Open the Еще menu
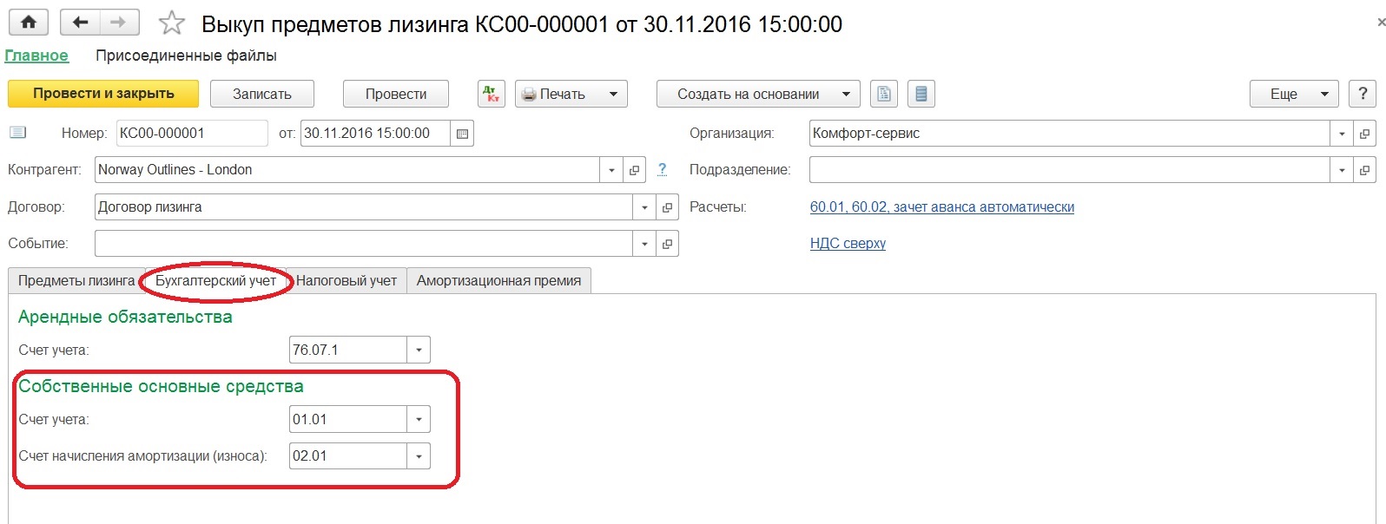The image size is (1386, 524). tap(1294, 94)
